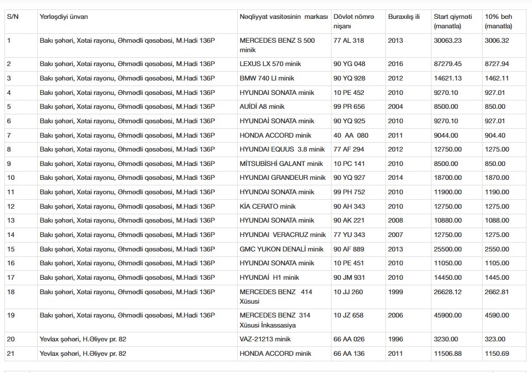Click the 'Start qiyməti (manatla)' header
532x373 pixels.
pyautogui.click(x=452, y=21)
